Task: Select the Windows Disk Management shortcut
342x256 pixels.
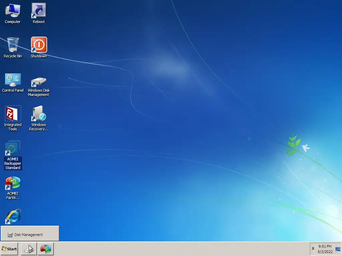Action: 39,86
